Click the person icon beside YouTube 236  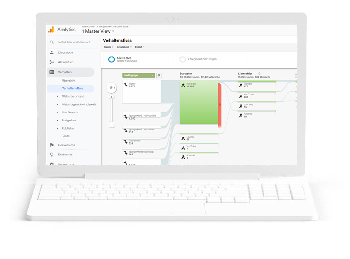pos(241,96)
